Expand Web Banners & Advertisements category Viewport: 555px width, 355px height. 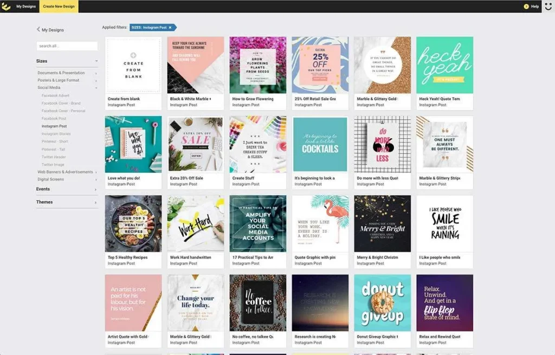pos(96,172)
